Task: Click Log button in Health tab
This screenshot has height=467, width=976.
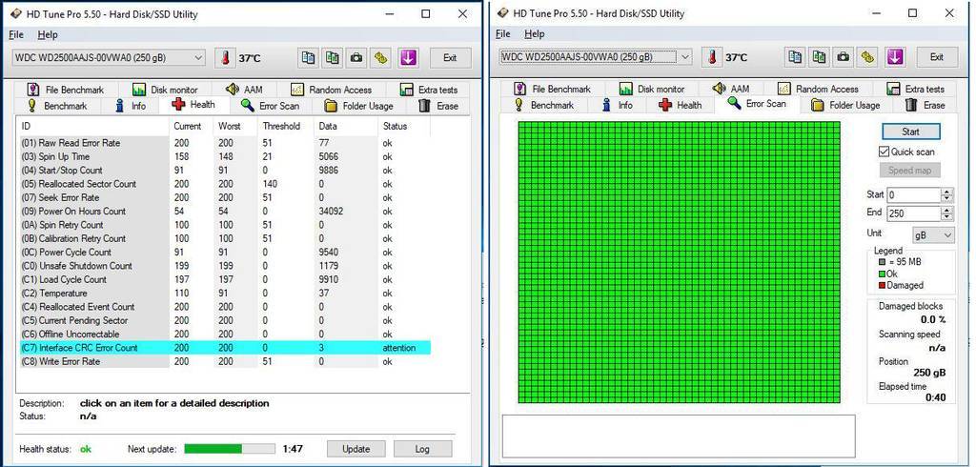Action: (x=422, y=449)
